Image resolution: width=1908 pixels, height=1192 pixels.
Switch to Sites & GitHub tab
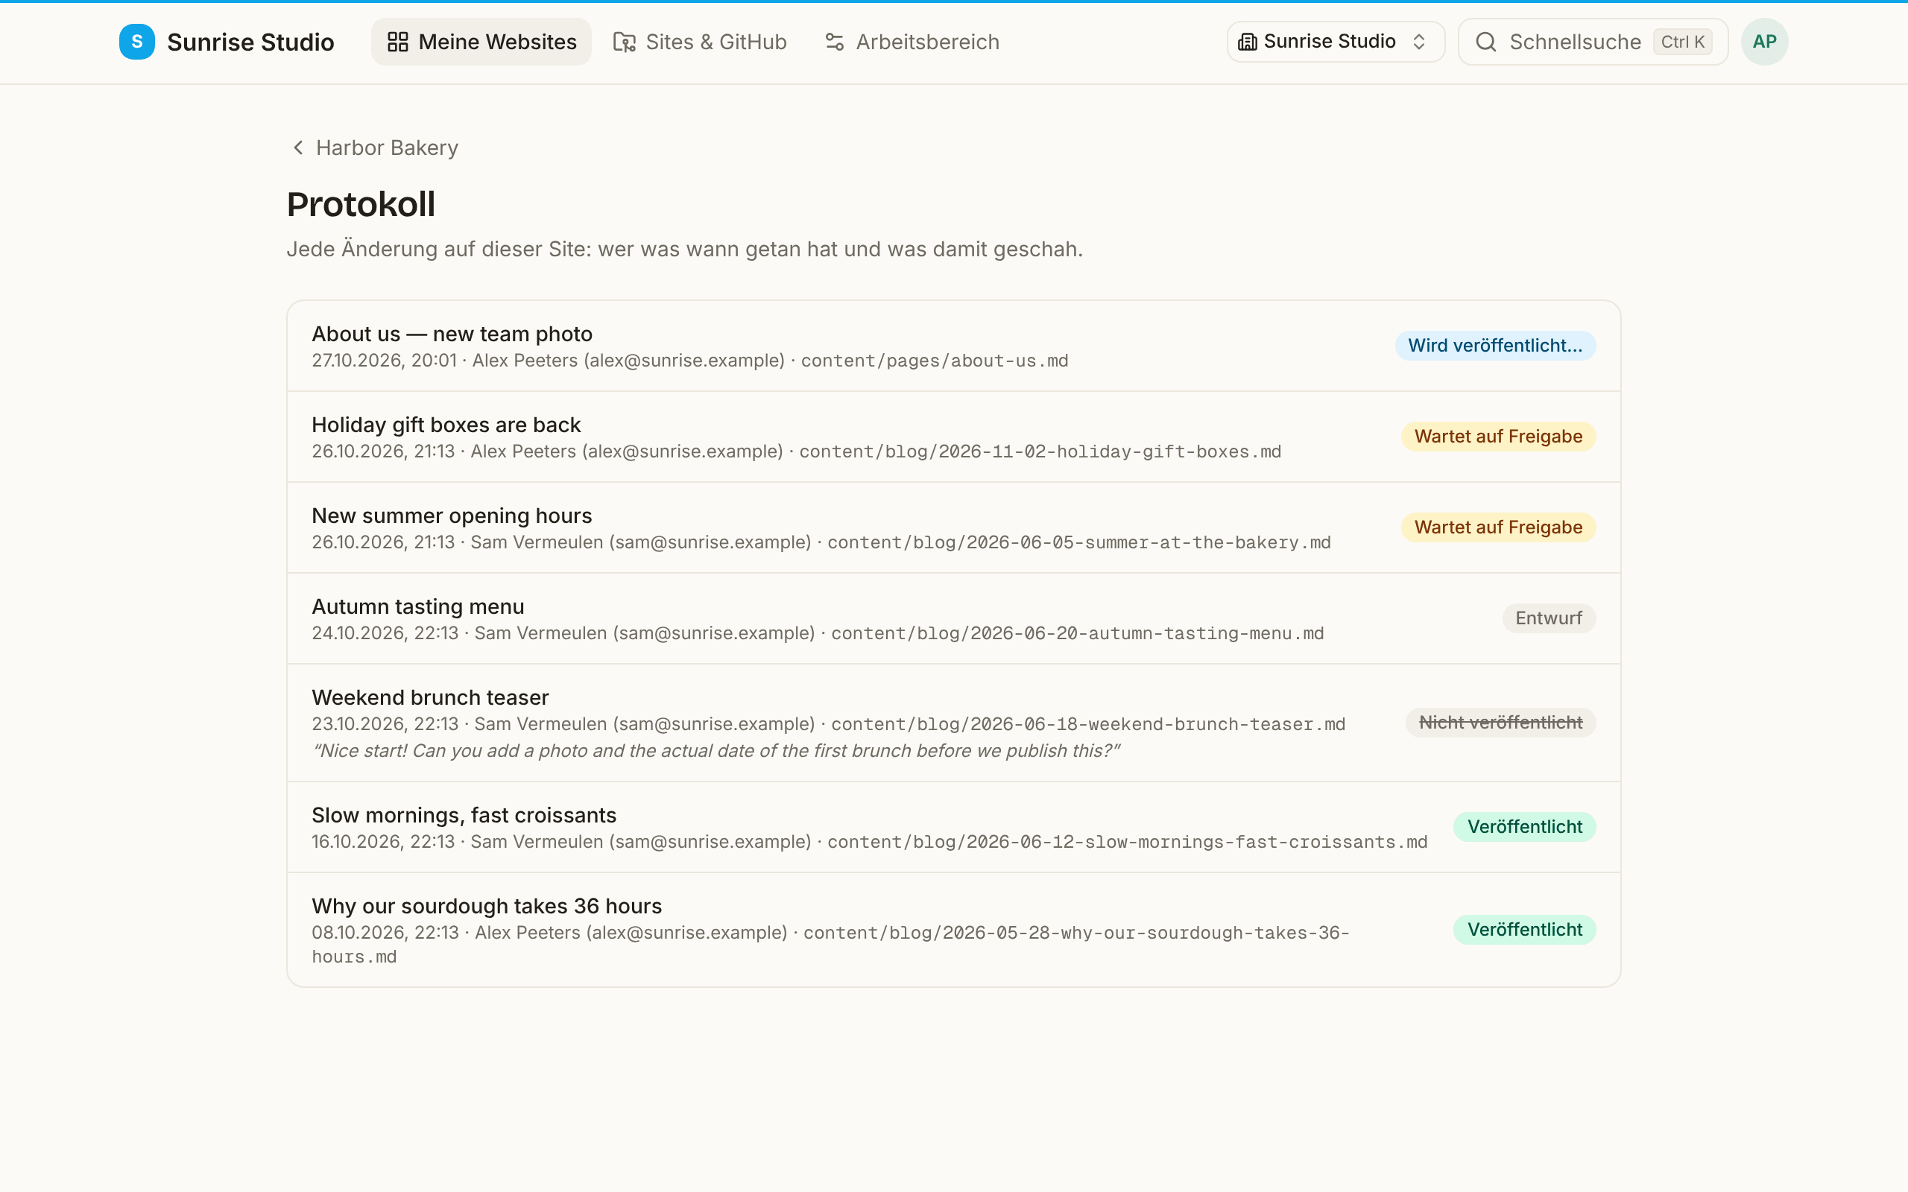point(700,42)
